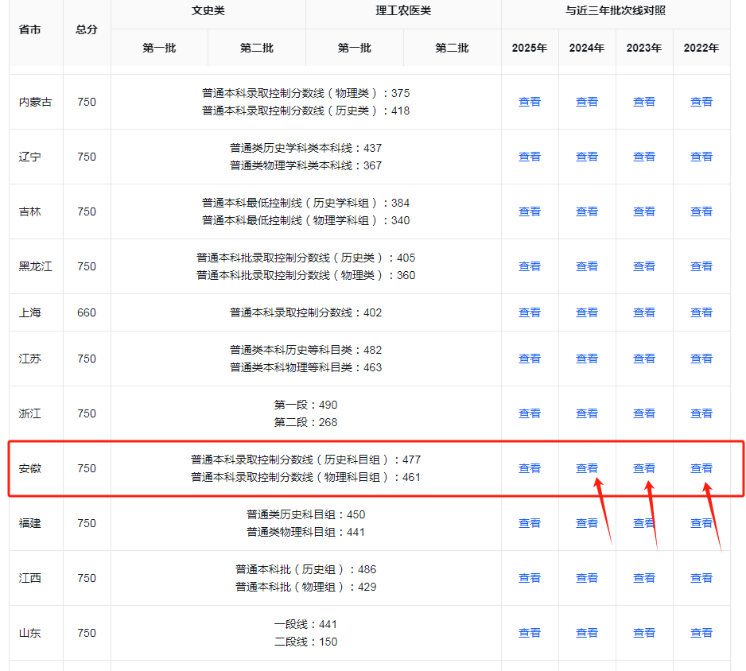Image resolution: width=746 pixels, height=671 pixels.
Task: Click 福建 row 查看 under 2022年
Action: 701,523
